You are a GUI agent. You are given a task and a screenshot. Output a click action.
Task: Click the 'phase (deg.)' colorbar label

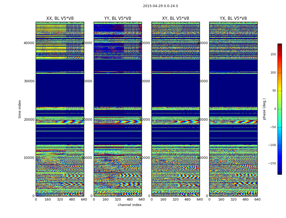[x=264, y=109]
